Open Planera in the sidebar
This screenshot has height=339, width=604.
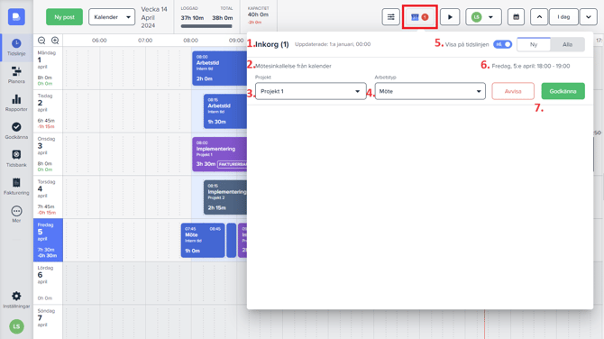pyautogui.click(x=16, y=75)
